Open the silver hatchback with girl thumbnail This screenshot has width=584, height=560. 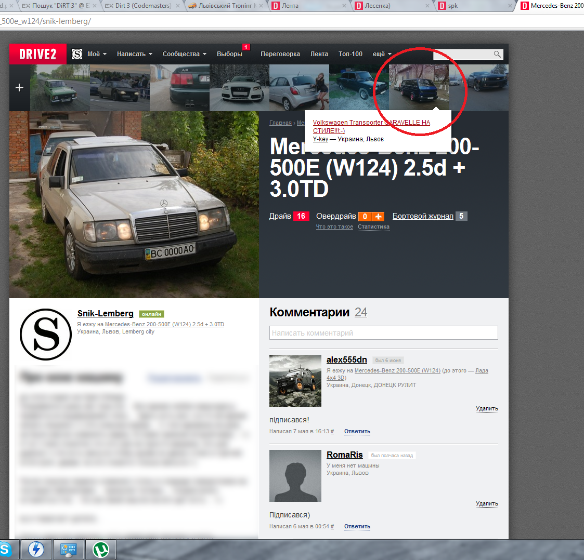299,88
